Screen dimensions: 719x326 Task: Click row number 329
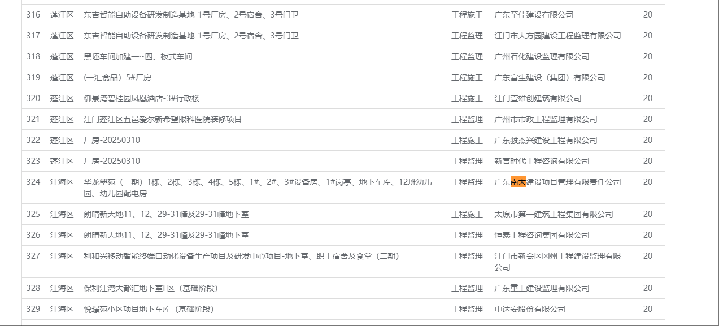point(33,309)
